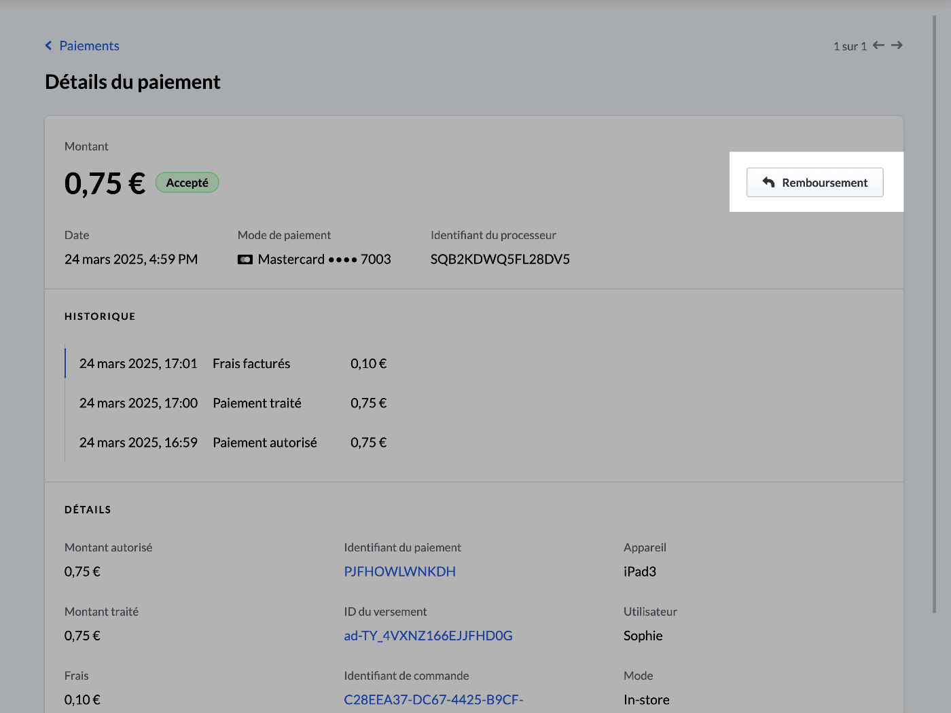Open the Paiements breadcrumb link

[x=89, y=45]
